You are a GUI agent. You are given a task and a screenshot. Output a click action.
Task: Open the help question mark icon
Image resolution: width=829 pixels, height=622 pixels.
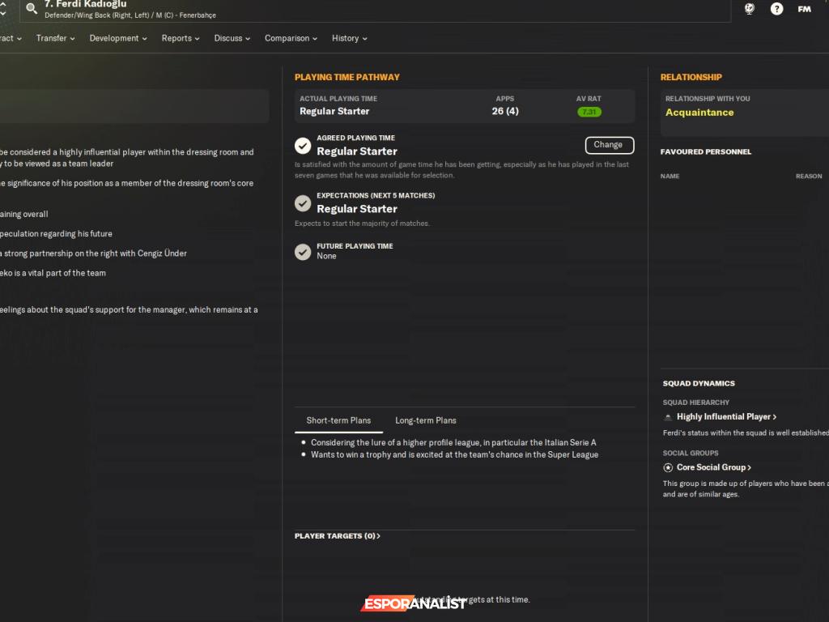(x=776, y=9)
